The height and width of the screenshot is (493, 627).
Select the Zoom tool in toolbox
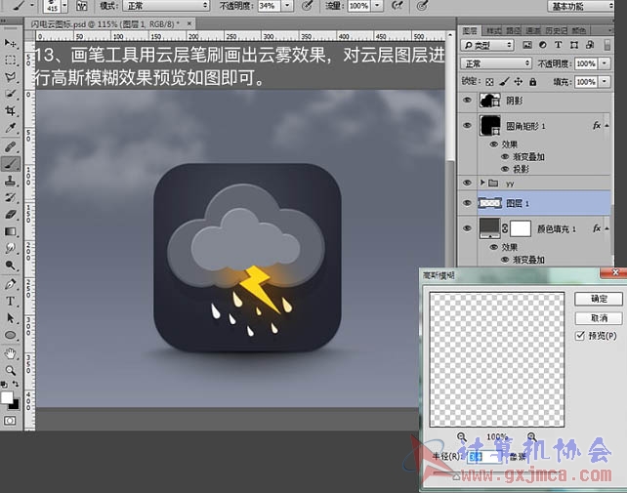pyautogui.click(x=11, y=371)
